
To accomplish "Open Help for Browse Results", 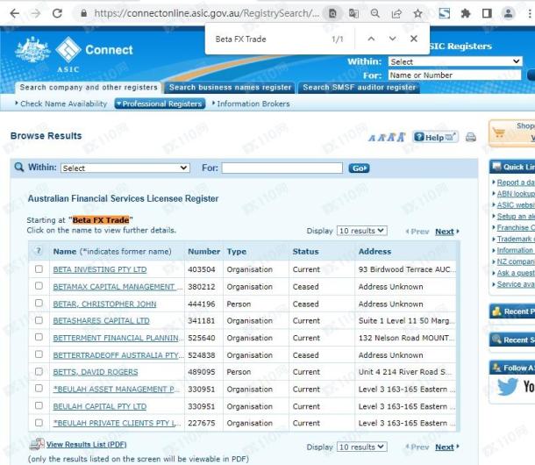I will (x=435, y=137).
